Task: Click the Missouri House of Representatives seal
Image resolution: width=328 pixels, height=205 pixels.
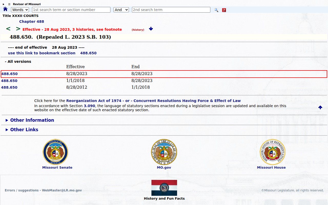Action: click(x=273, y=152)
